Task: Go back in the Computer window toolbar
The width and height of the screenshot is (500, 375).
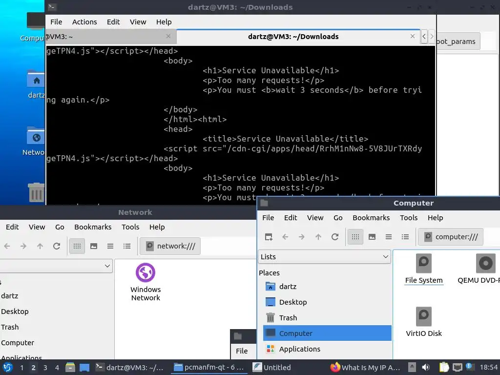Action: point(285,237)
